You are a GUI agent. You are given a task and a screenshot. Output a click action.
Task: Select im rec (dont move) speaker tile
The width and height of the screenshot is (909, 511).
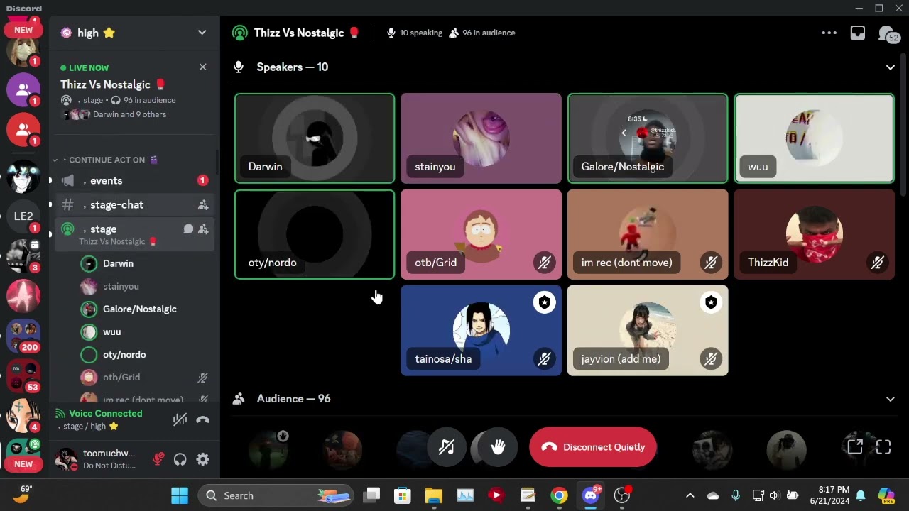click(648, 234)
